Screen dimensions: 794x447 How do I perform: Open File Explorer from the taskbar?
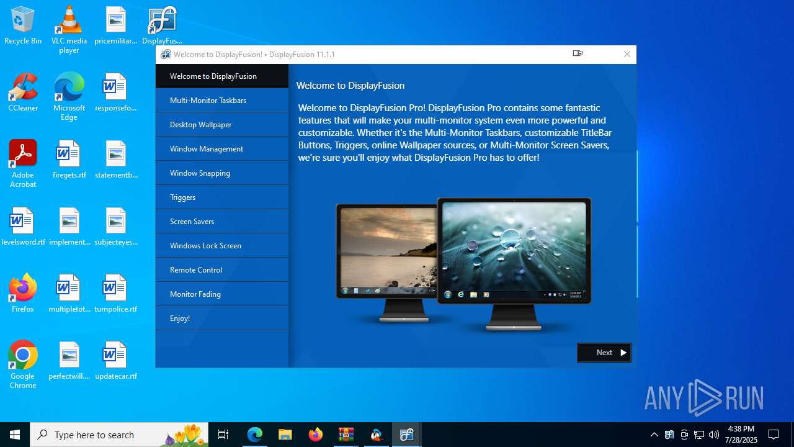[285, 435]
